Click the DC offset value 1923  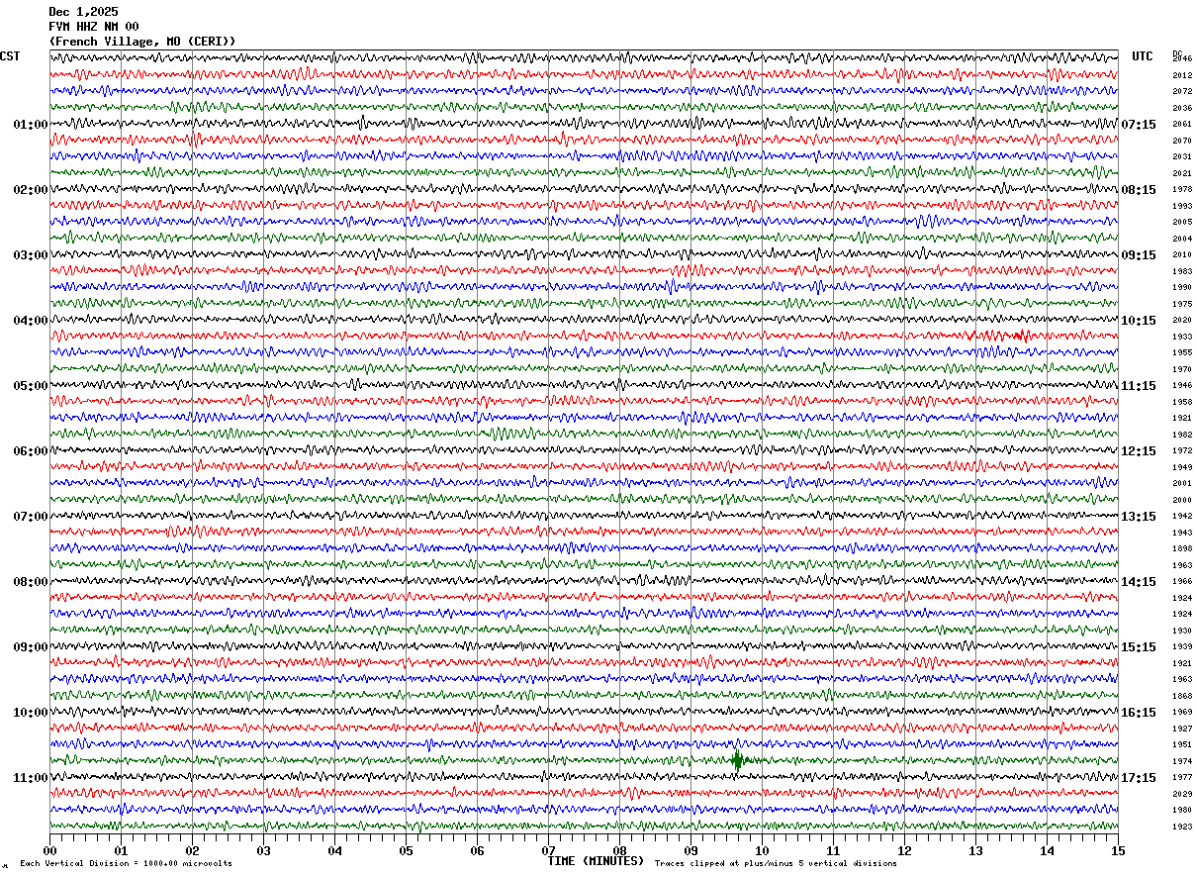pos(1182,827)
